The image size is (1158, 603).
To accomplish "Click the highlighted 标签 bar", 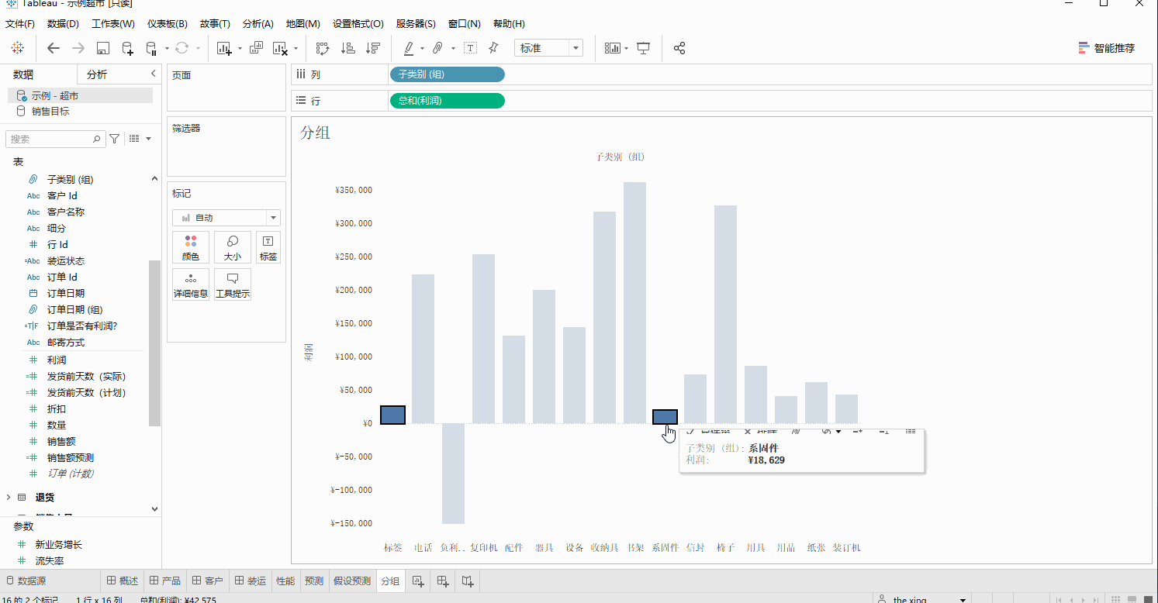I will pos(392,415).
